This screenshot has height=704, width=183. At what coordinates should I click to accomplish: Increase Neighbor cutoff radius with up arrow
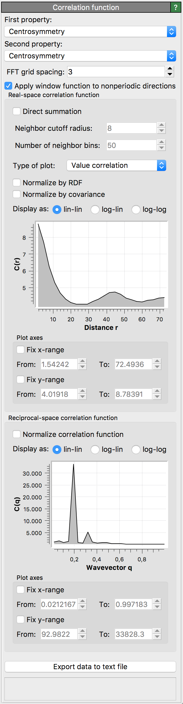click(161, 125)
